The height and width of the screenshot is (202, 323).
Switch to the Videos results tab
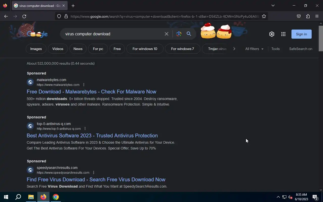58,49
